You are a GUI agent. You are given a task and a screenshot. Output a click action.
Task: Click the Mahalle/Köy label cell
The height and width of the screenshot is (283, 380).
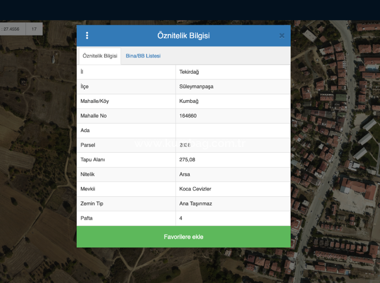click(x=95, y=101)
